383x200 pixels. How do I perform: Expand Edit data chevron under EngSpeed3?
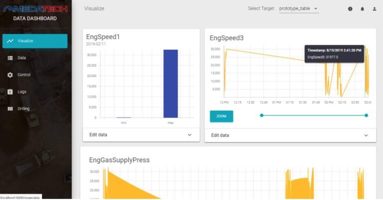pyautogui.click(x=366, y=135)
